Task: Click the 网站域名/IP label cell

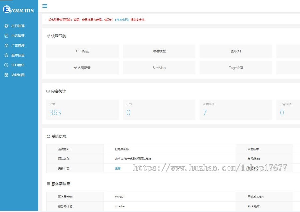Action: pyautogui.click(x=264, y=197)
